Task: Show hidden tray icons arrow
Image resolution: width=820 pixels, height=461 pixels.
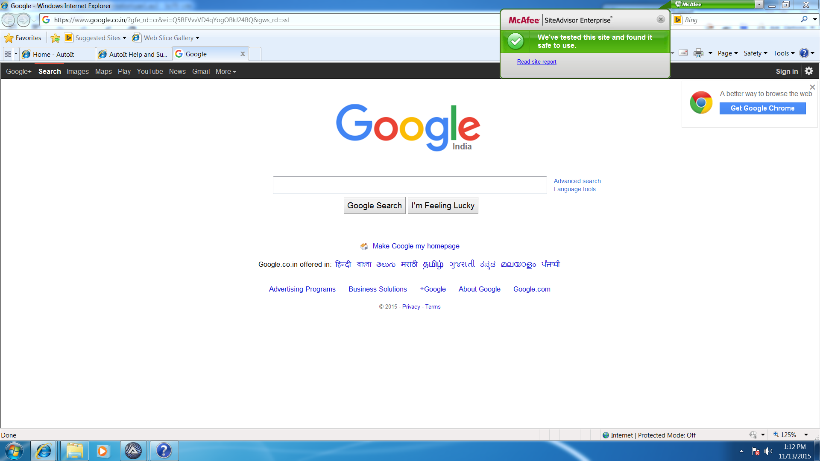Action: click(741, 451)
